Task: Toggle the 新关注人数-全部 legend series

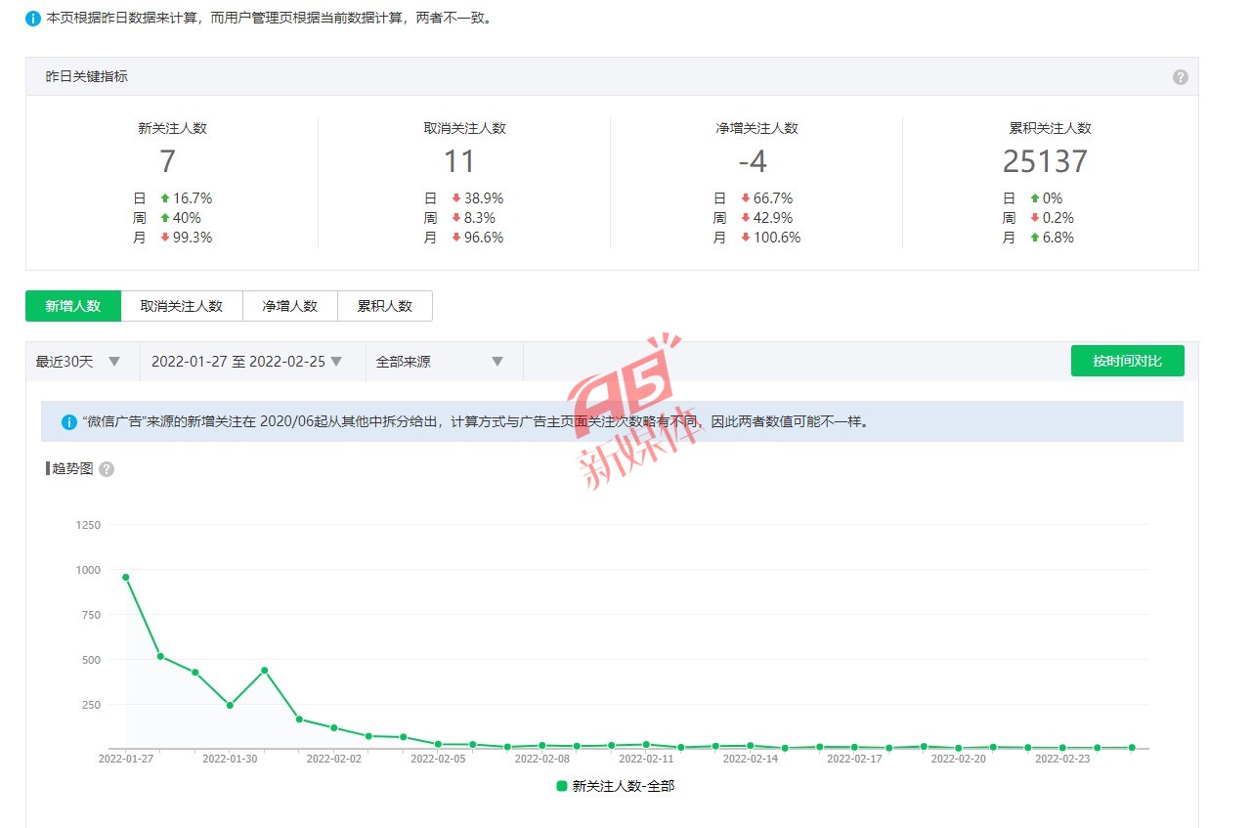Action: pyautogui.click(x=615, y=786)
